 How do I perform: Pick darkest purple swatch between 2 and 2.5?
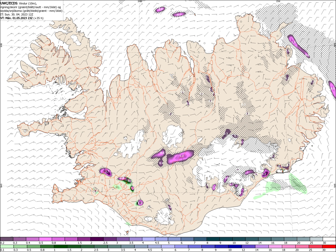coord(97,239)
